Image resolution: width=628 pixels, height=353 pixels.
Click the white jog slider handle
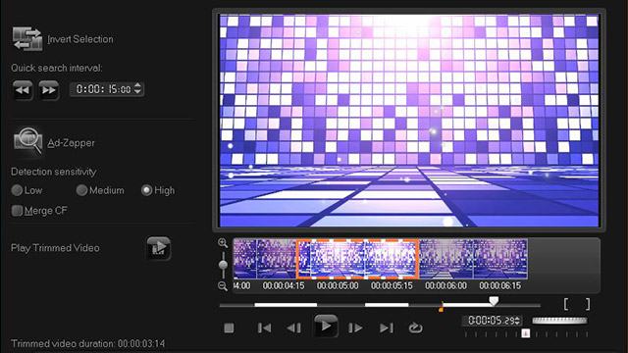(494, 301)
